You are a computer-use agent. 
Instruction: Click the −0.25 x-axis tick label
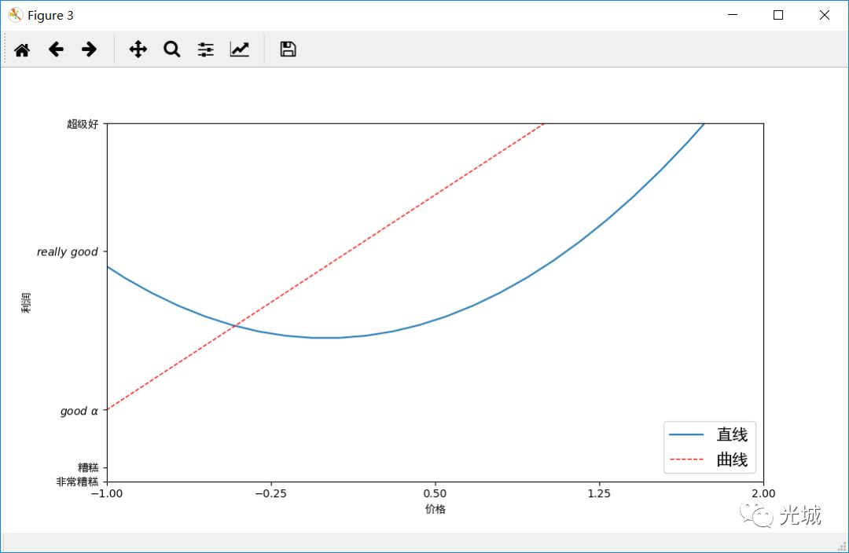[270, 493]
